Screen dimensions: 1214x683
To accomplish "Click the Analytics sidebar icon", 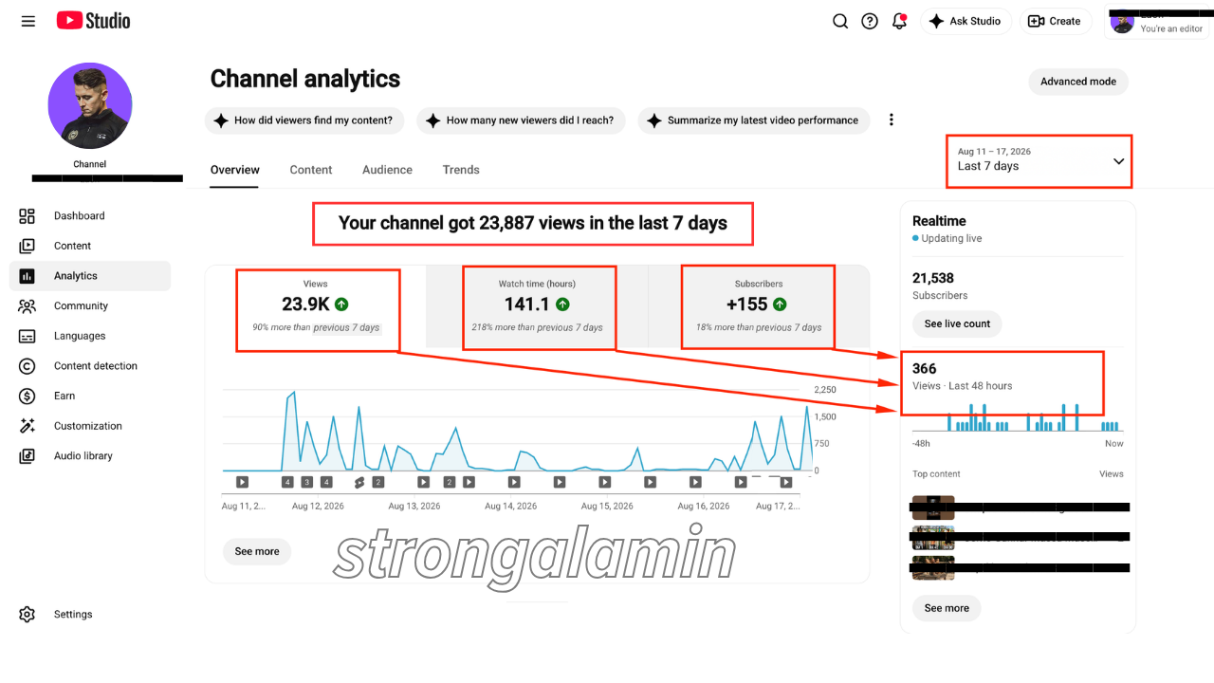I will [28, 276].
